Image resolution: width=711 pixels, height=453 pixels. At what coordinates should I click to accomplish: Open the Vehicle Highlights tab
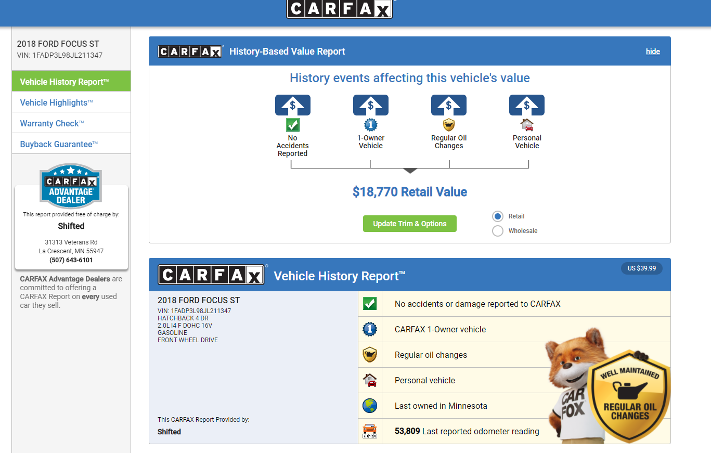click(71, 102)
